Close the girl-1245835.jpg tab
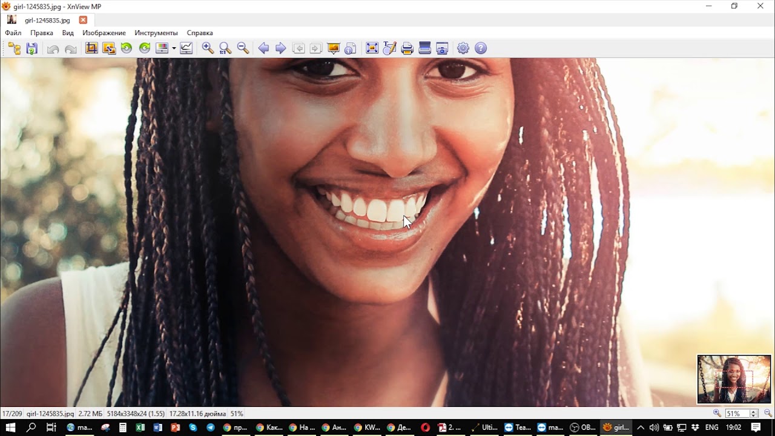Screen dimensions: 775x436 84,20
